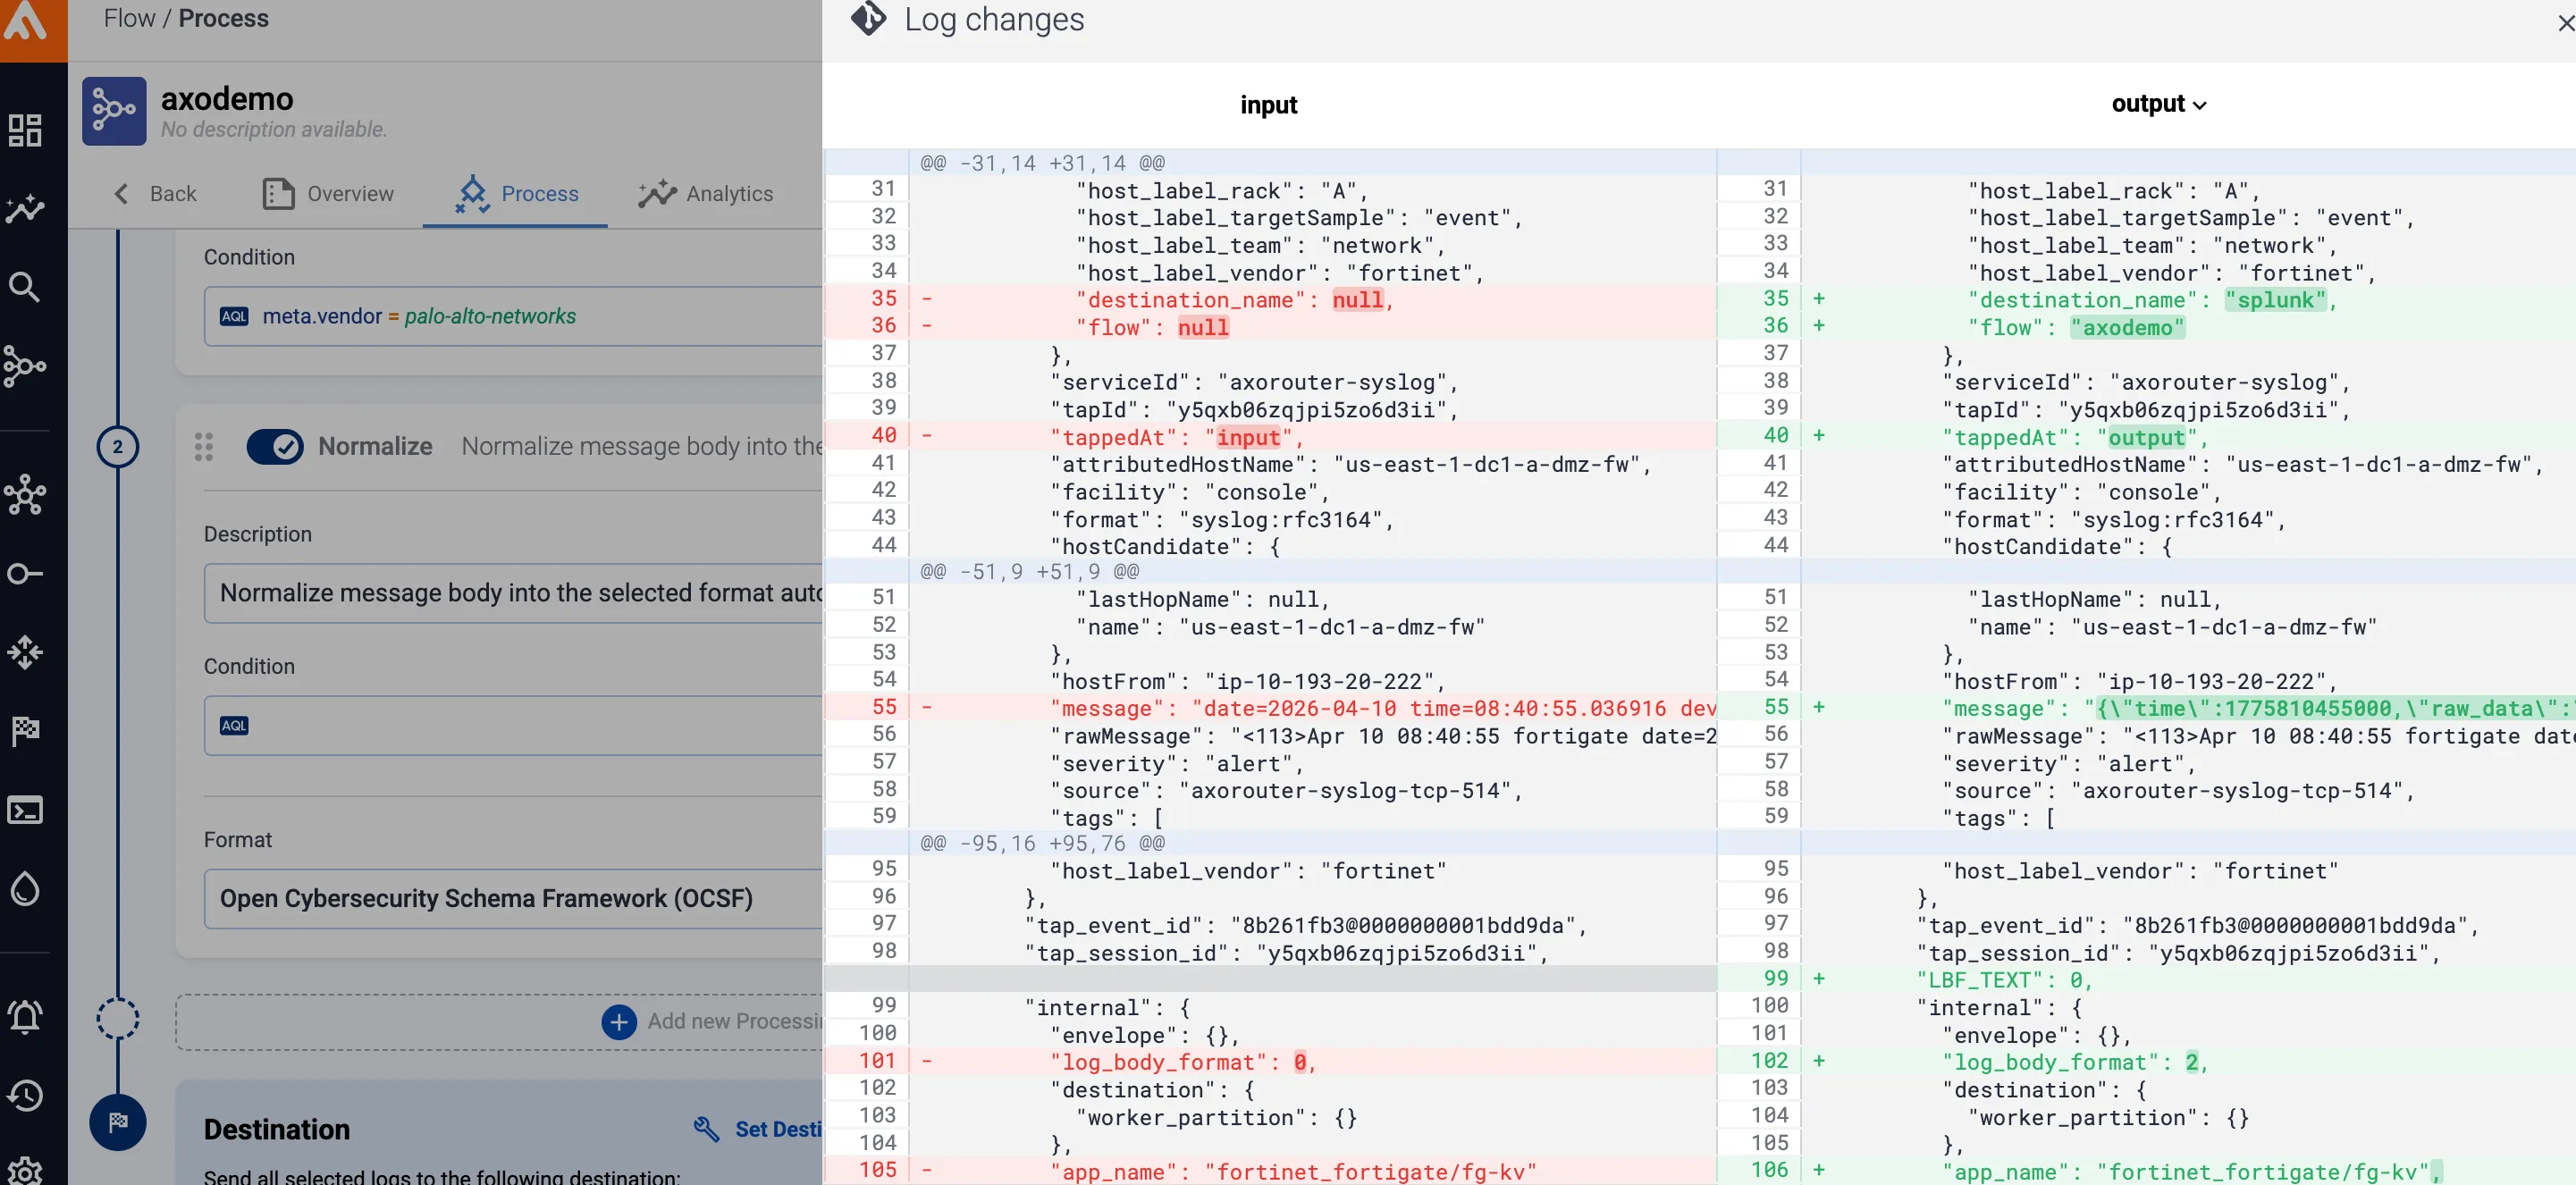The width and height of the screenshot is (2576, 1185).
Task: Select the flow pipeline icon in sidebar
Action: (x=25, y=366)
